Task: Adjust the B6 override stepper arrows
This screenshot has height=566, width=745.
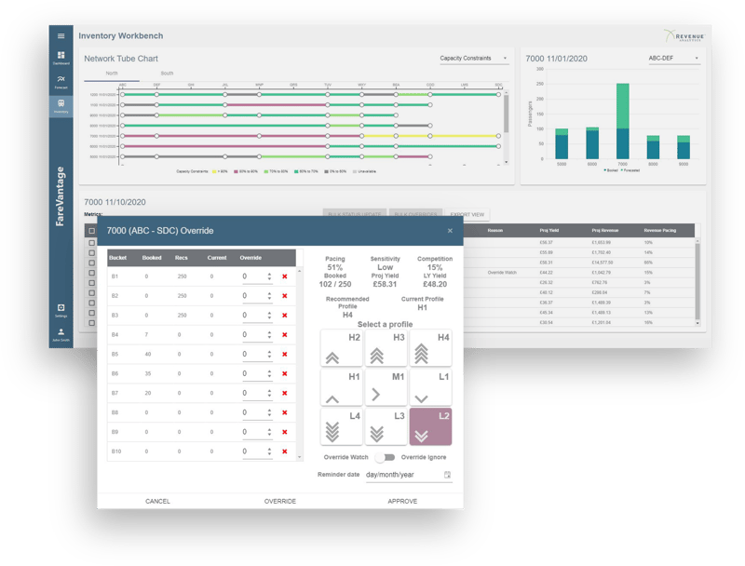Action: coord(269,373)
